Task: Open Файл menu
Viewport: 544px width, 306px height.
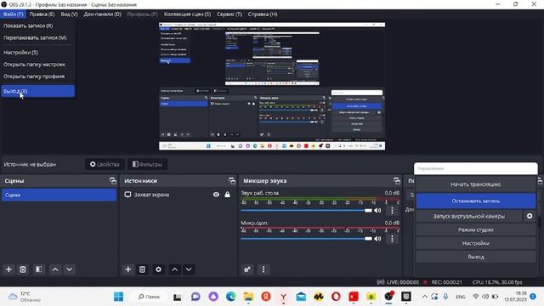Action: pos(14,14)
